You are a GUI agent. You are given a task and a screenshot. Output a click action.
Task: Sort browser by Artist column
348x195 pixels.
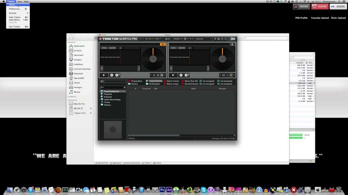[x=193, y=89]
